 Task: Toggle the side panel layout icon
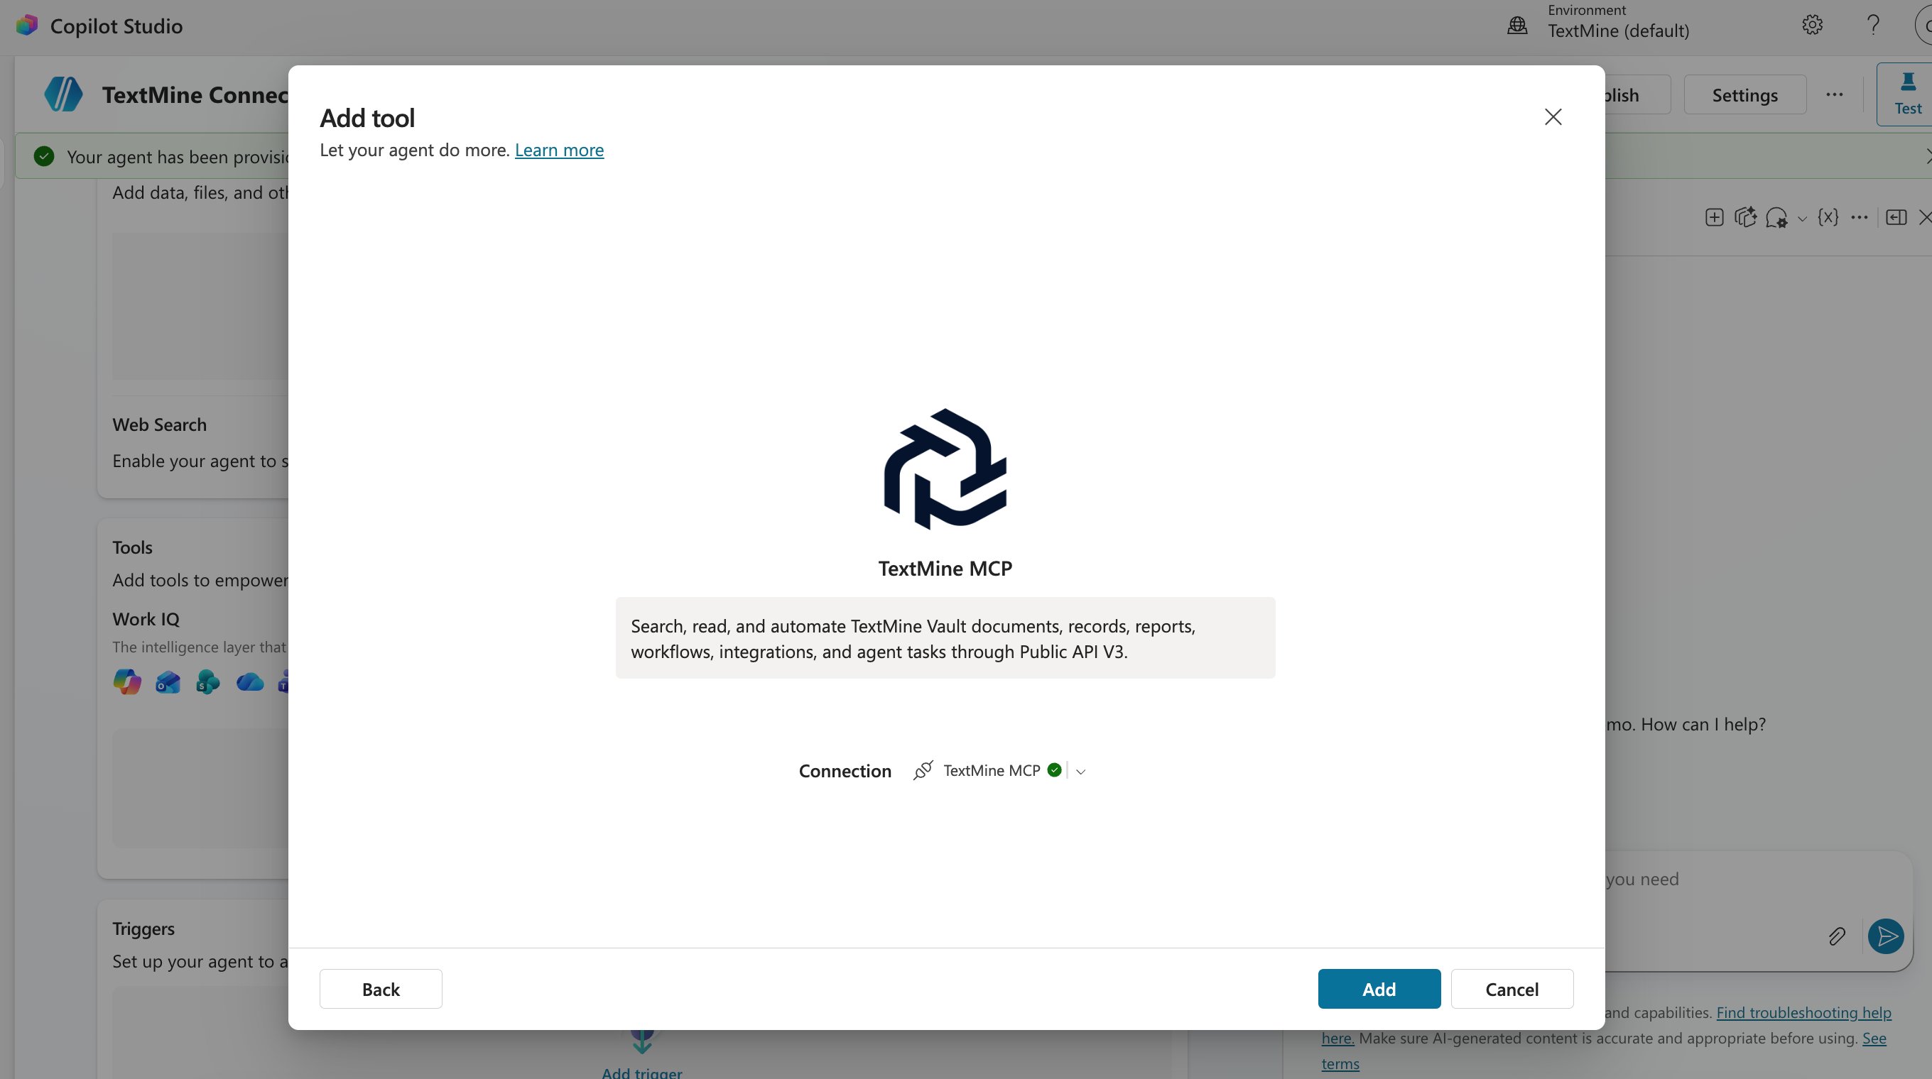(1895, 217)
